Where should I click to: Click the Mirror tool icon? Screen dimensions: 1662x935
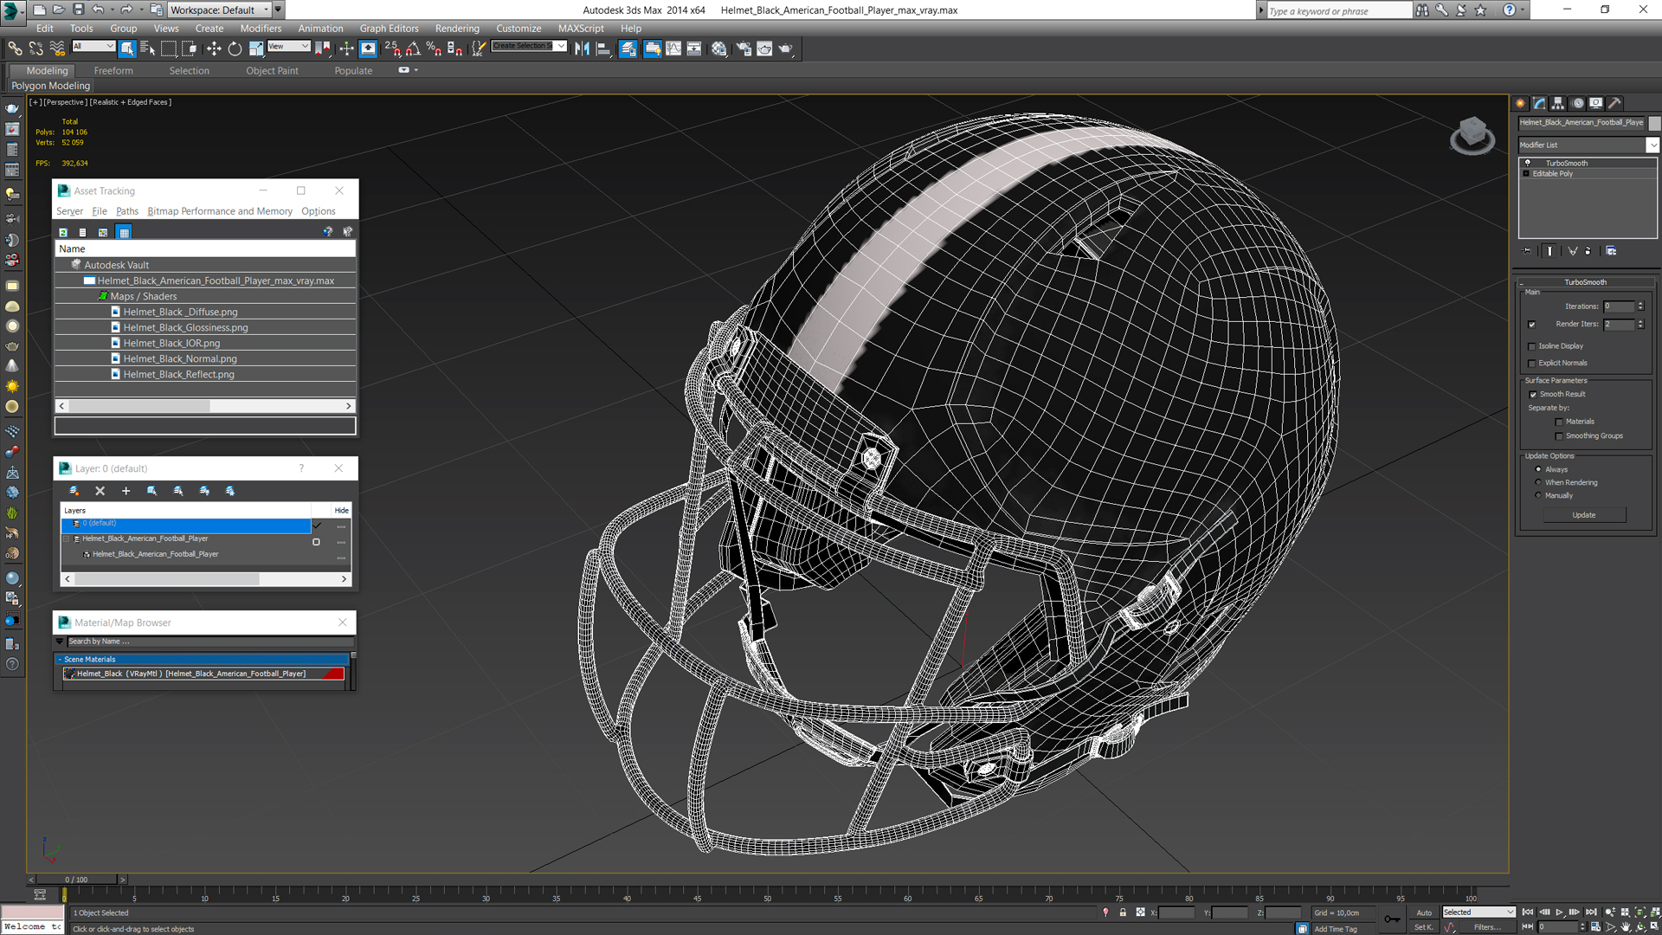coord(582,49)
